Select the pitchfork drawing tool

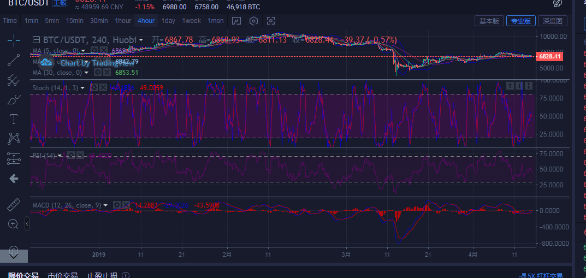14,80
